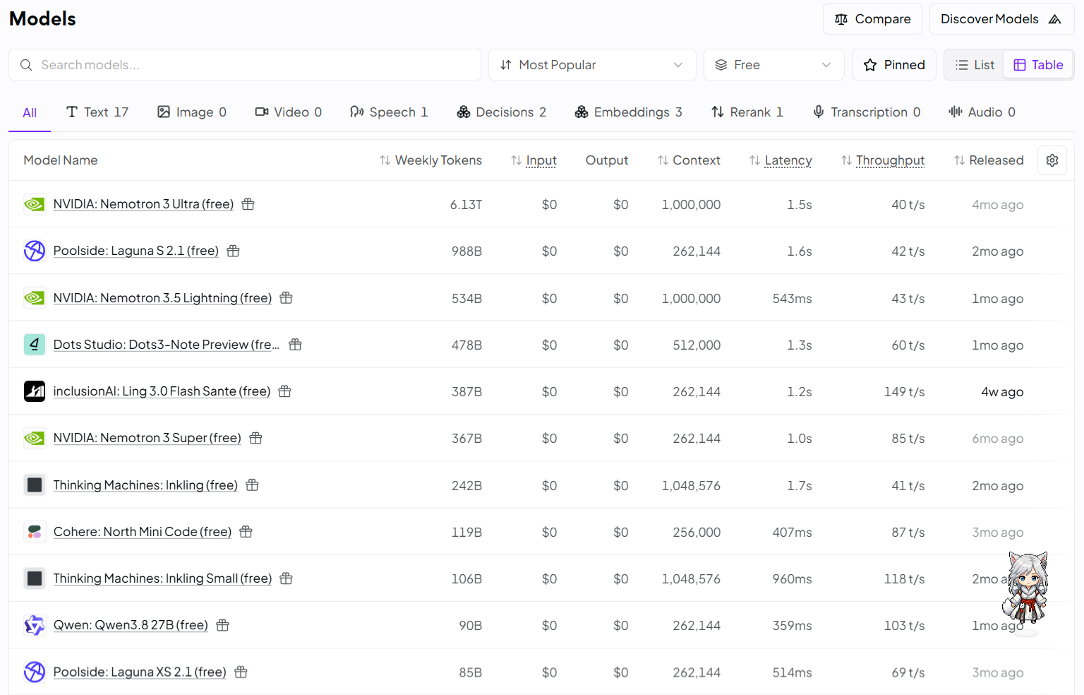Open NVIDIA: Nemotron 3 Ultra (free) link
The width and height of the screenshot is (1084, 695).
(143, 204)
